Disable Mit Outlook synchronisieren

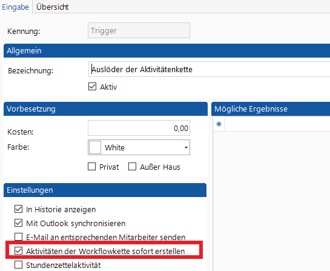[x=19, y=223]
